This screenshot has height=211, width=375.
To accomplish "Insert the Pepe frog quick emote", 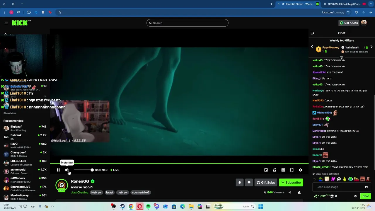I will (x=321, y=179).
